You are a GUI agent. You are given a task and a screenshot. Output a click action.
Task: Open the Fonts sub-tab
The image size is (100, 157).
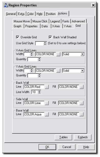coord(66,21)
